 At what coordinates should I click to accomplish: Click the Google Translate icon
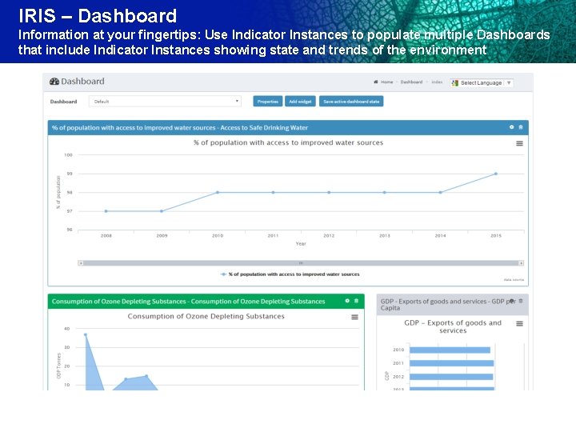(x=454, y=83)
